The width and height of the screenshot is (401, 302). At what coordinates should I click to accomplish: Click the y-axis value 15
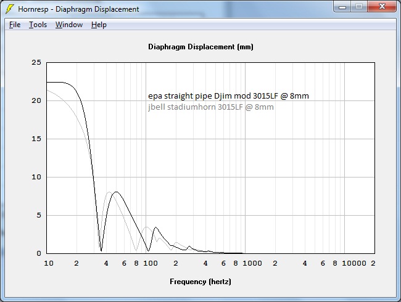[36, 139]
